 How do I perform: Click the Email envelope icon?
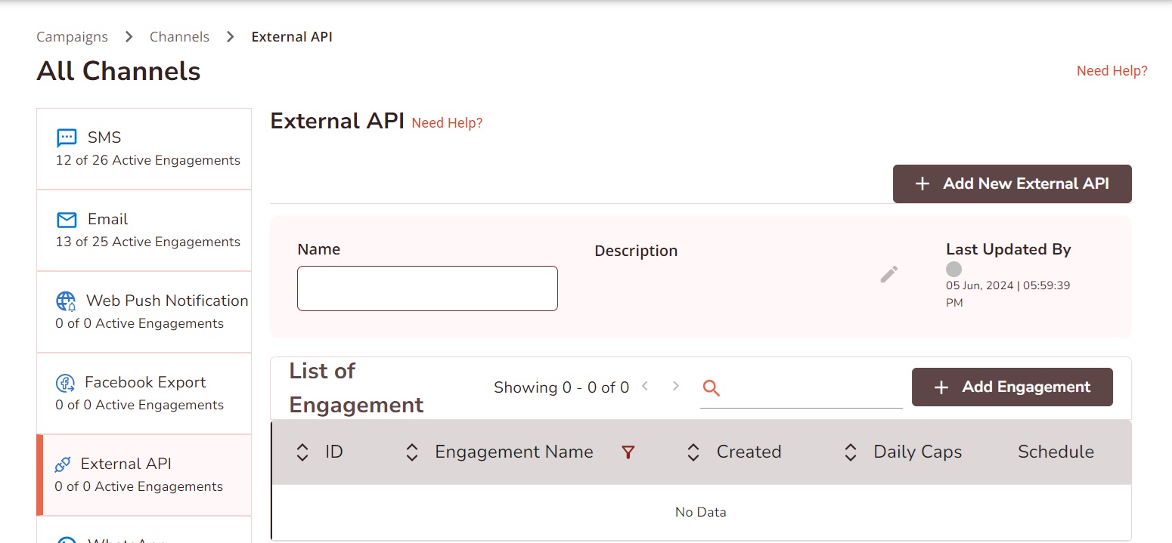[x=67, y=220]
